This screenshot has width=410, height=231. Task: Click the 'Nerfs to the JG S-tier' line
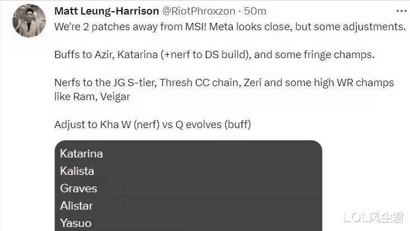tap(224, 83)
